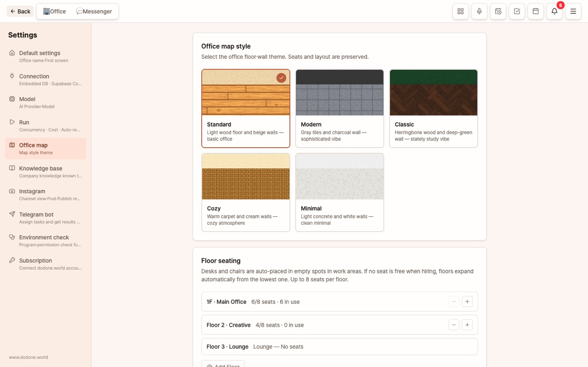
Task: Open the Office map settings section
Action: 45,149
